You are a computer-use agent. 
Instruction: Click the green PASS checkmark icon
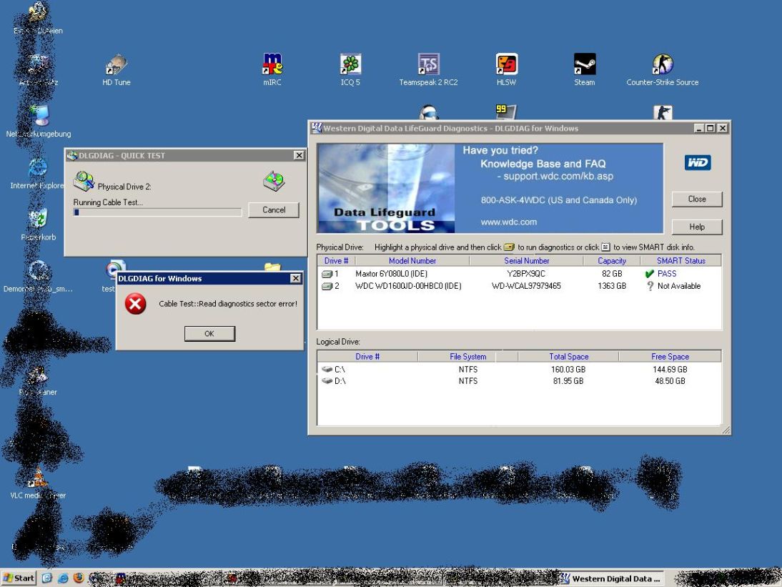pos(649,274)
